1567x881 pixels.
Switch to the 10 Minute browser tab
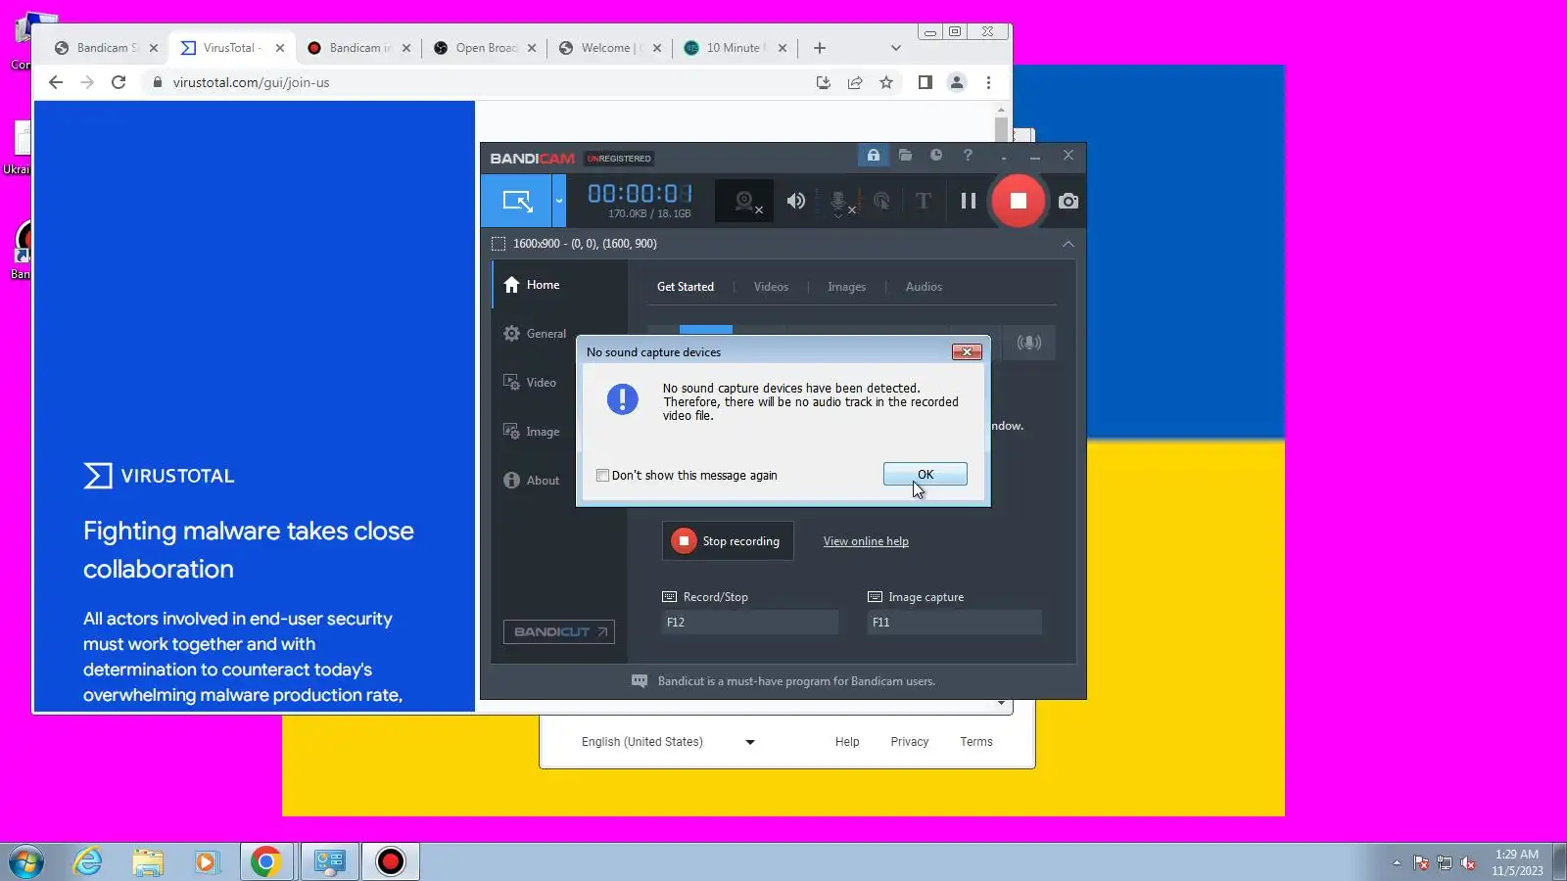[736, 48]
